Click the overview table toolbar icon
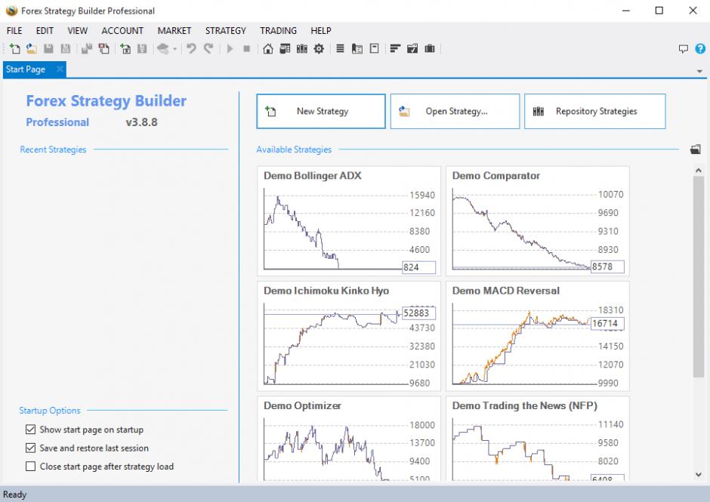 point(357,48)
